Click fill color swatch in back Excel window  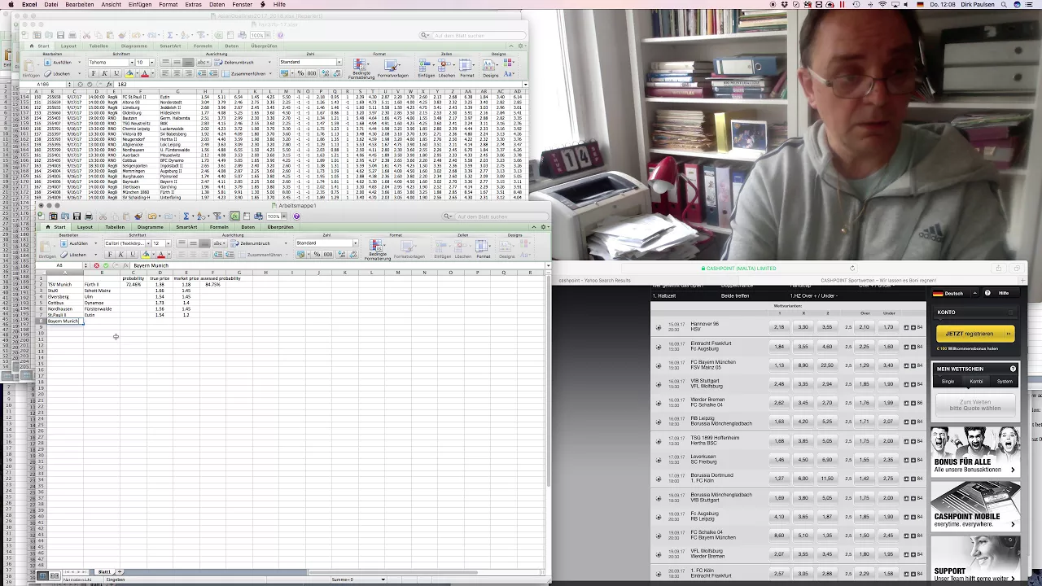[129, 73]
